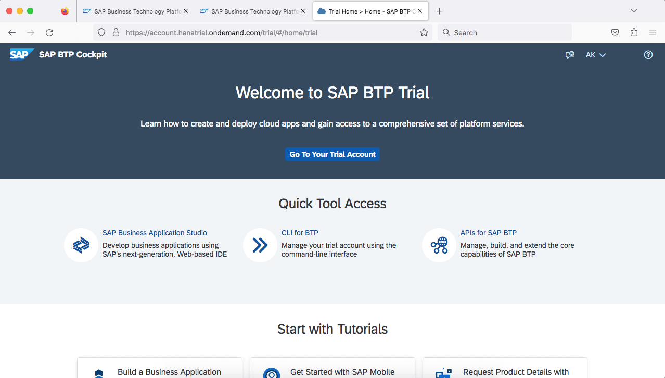Save page to Pocket icon

click(615, 33)
